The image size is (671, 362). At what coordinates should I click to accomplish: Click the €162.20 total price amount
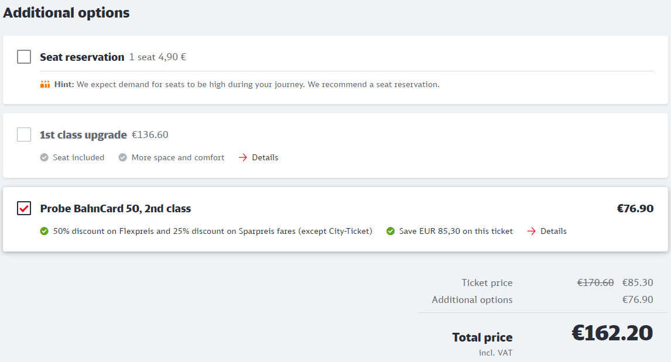click(x=612, y=333)
